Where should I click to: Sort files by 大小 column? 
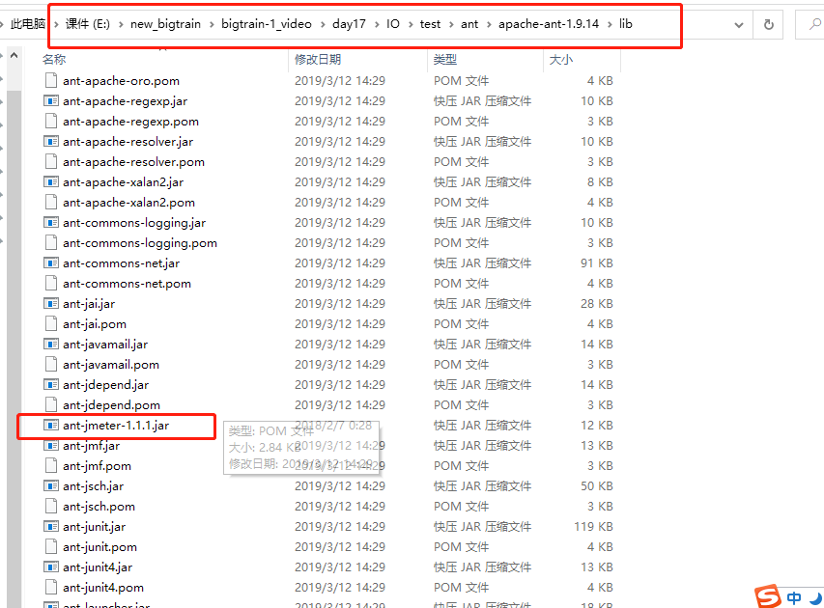[x=560, y=60]
